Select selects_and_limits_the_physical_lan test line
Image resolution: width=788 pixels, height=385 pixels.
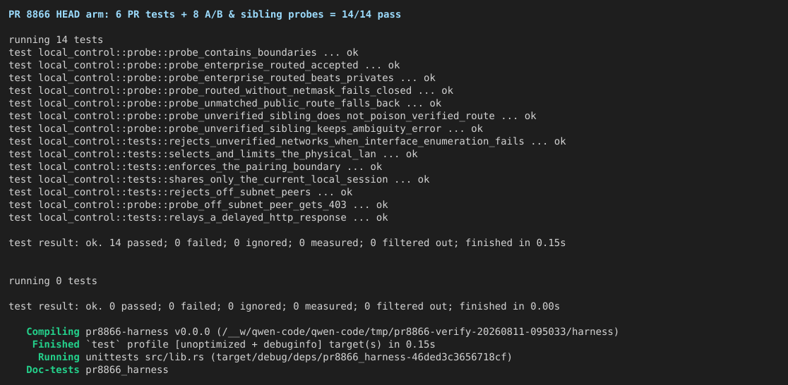coord(213,154)
